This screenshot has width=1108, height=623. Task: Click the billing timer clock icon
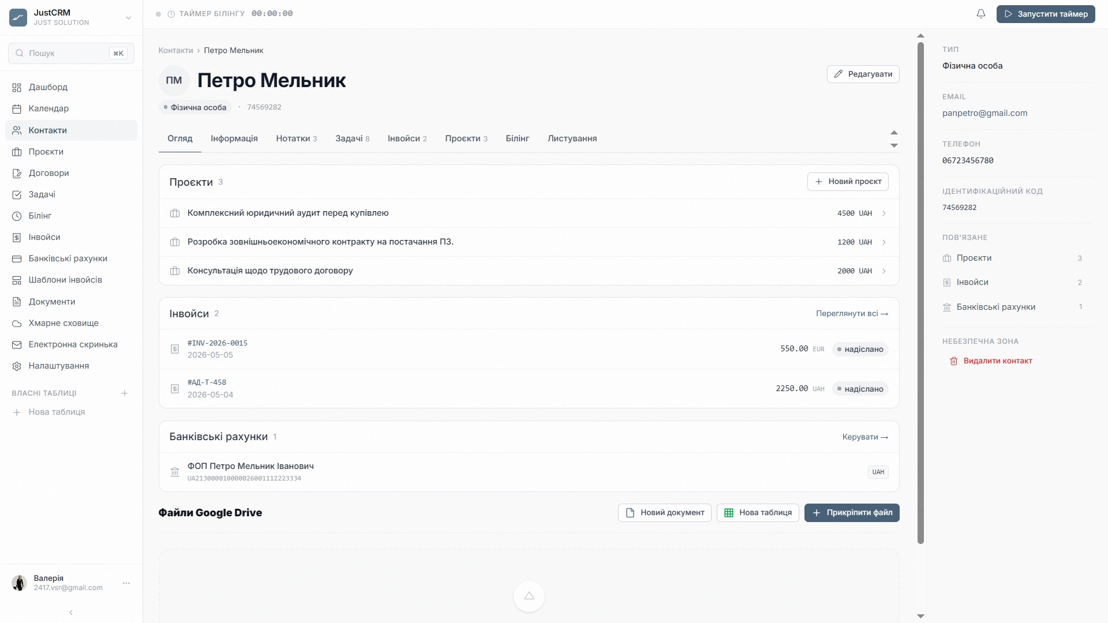[x=171, y=14]
